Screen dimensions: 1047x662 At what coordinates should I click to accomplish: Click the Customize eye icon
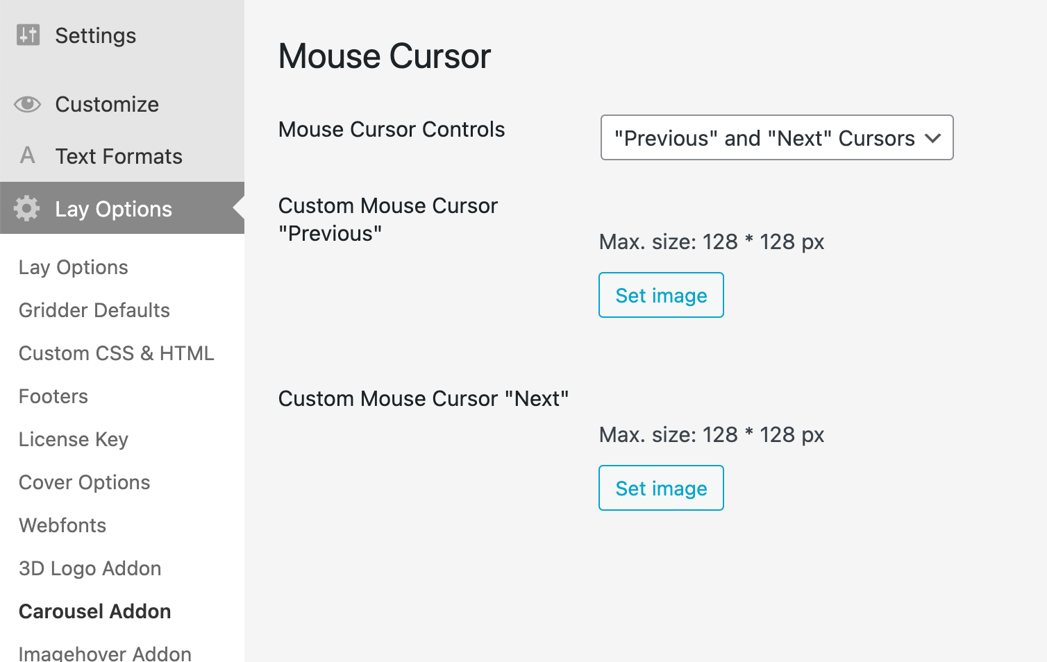coord(28,104)
